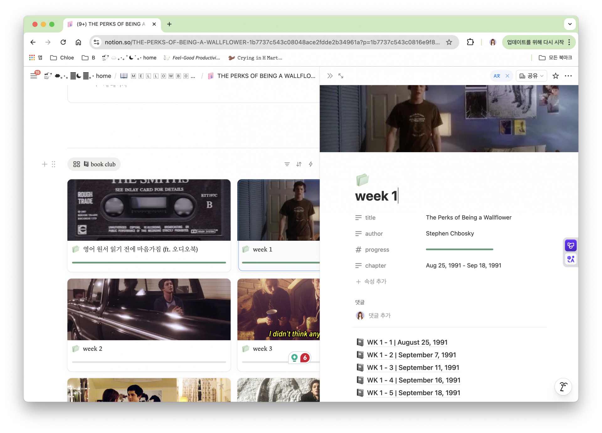This screenshot has height=433, width=602.
Task: Open the week 1 gallery card
Action: tap(278, 225)
